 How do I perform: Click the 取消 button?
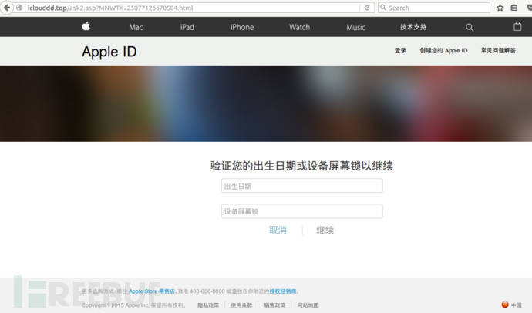[x=278, y=230]
